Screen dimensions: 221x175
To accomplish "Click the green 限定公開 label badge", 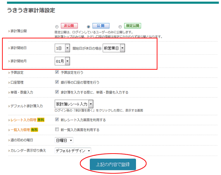I will (x=133, y=26).
